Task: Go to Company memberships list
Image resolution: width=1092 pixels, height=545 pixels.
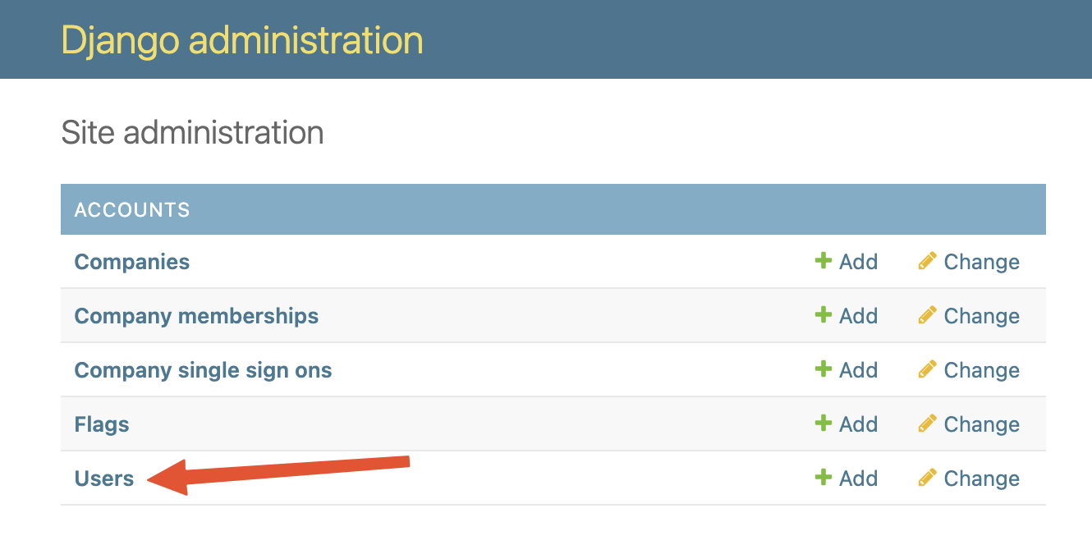Action: 196,316
